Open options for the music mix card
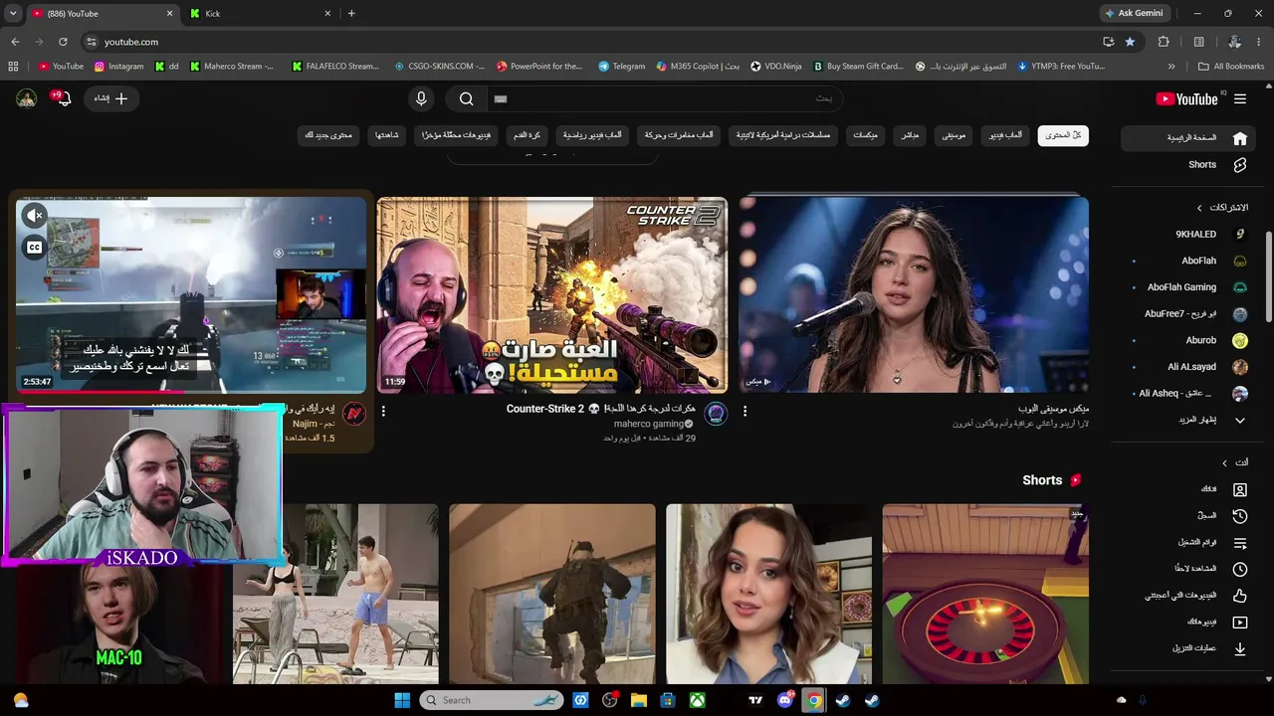Viewport: 1274px width, 716px height. [744, 411]
